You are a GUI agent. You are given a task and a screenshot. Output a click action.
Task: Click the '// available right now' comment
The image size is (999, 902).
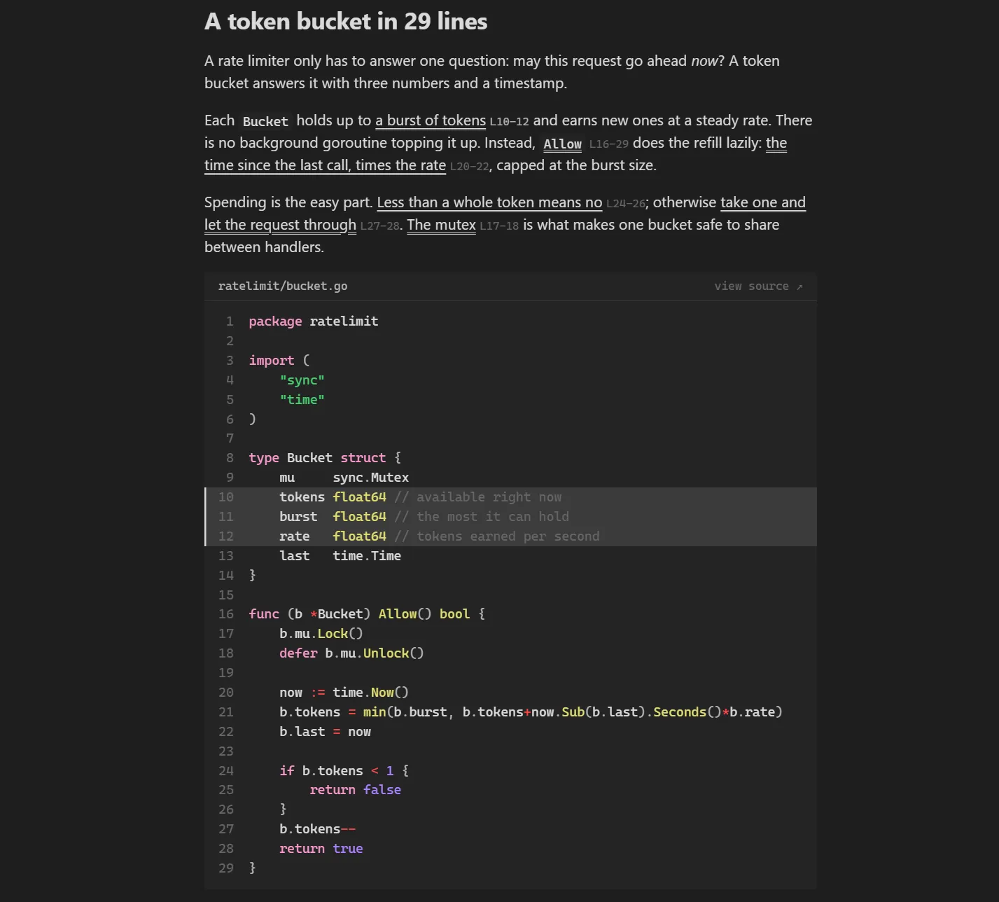tap(478, 497)
